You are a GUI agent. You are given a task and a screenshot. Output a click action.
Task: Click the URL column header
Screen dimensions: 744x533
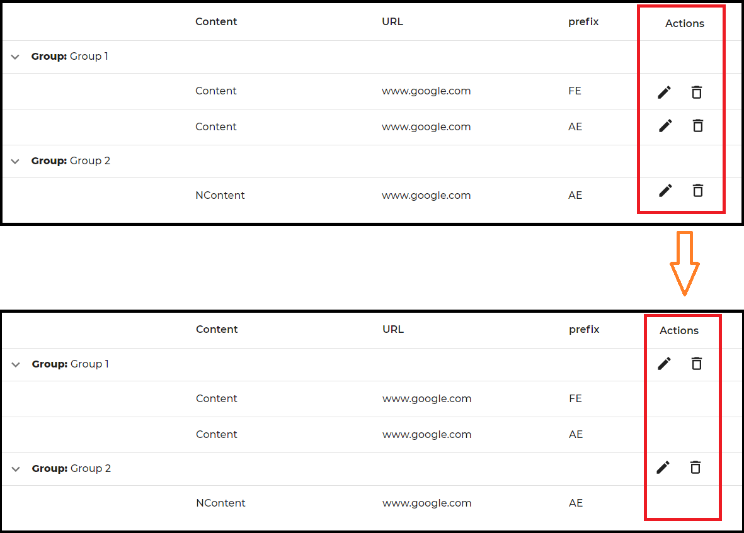coord(392,21)
